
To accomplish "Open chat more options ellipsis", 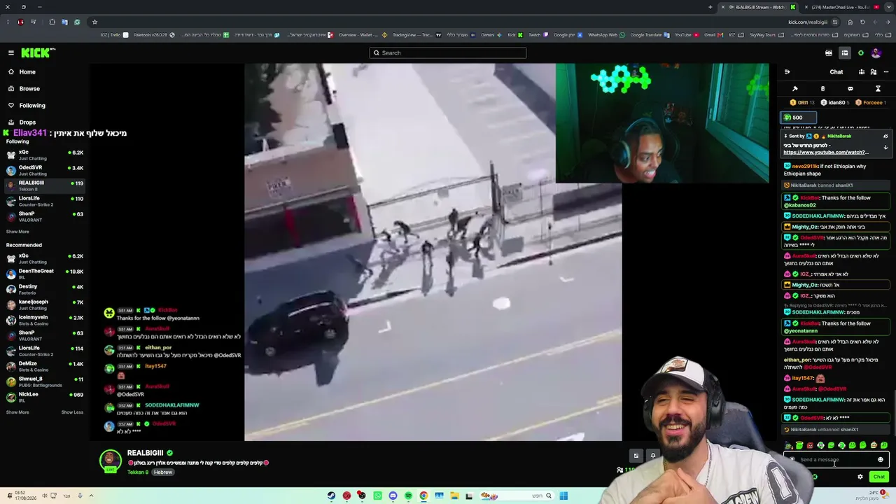I will [885, 72].
